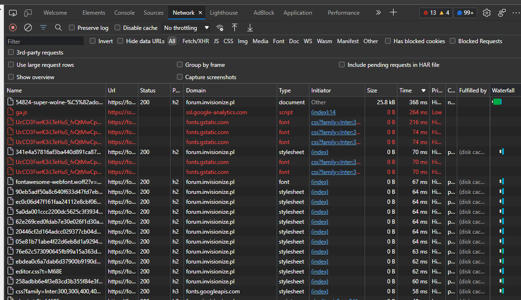Select the inspect element picker
The image size is (521, 300).
click(13, 12)
